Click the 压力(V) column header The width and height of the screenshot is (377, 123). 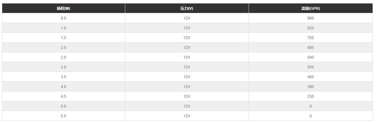point(187,9)
